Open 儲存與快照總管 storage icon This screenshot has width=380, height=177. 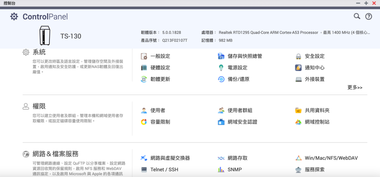pyautogui.click(x=221, y=56)
